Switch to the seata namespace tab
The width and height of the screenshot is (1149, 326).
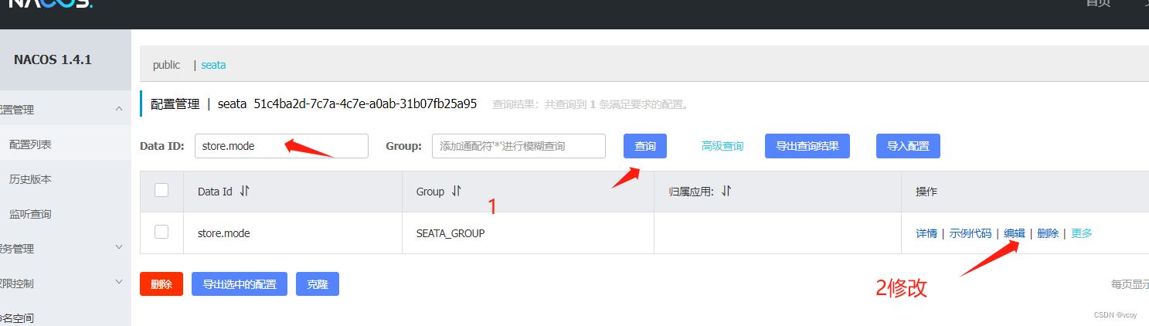(213, 66)
